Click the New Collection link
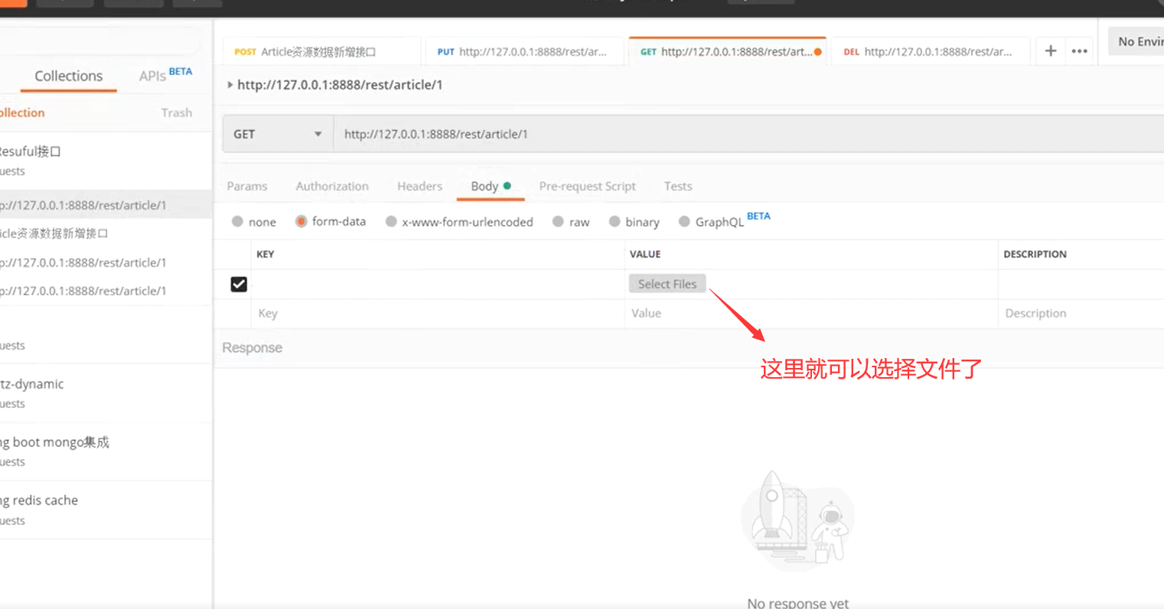Image resolution: width=1164 pixels, height=609 pixels. tap(22, 112)
